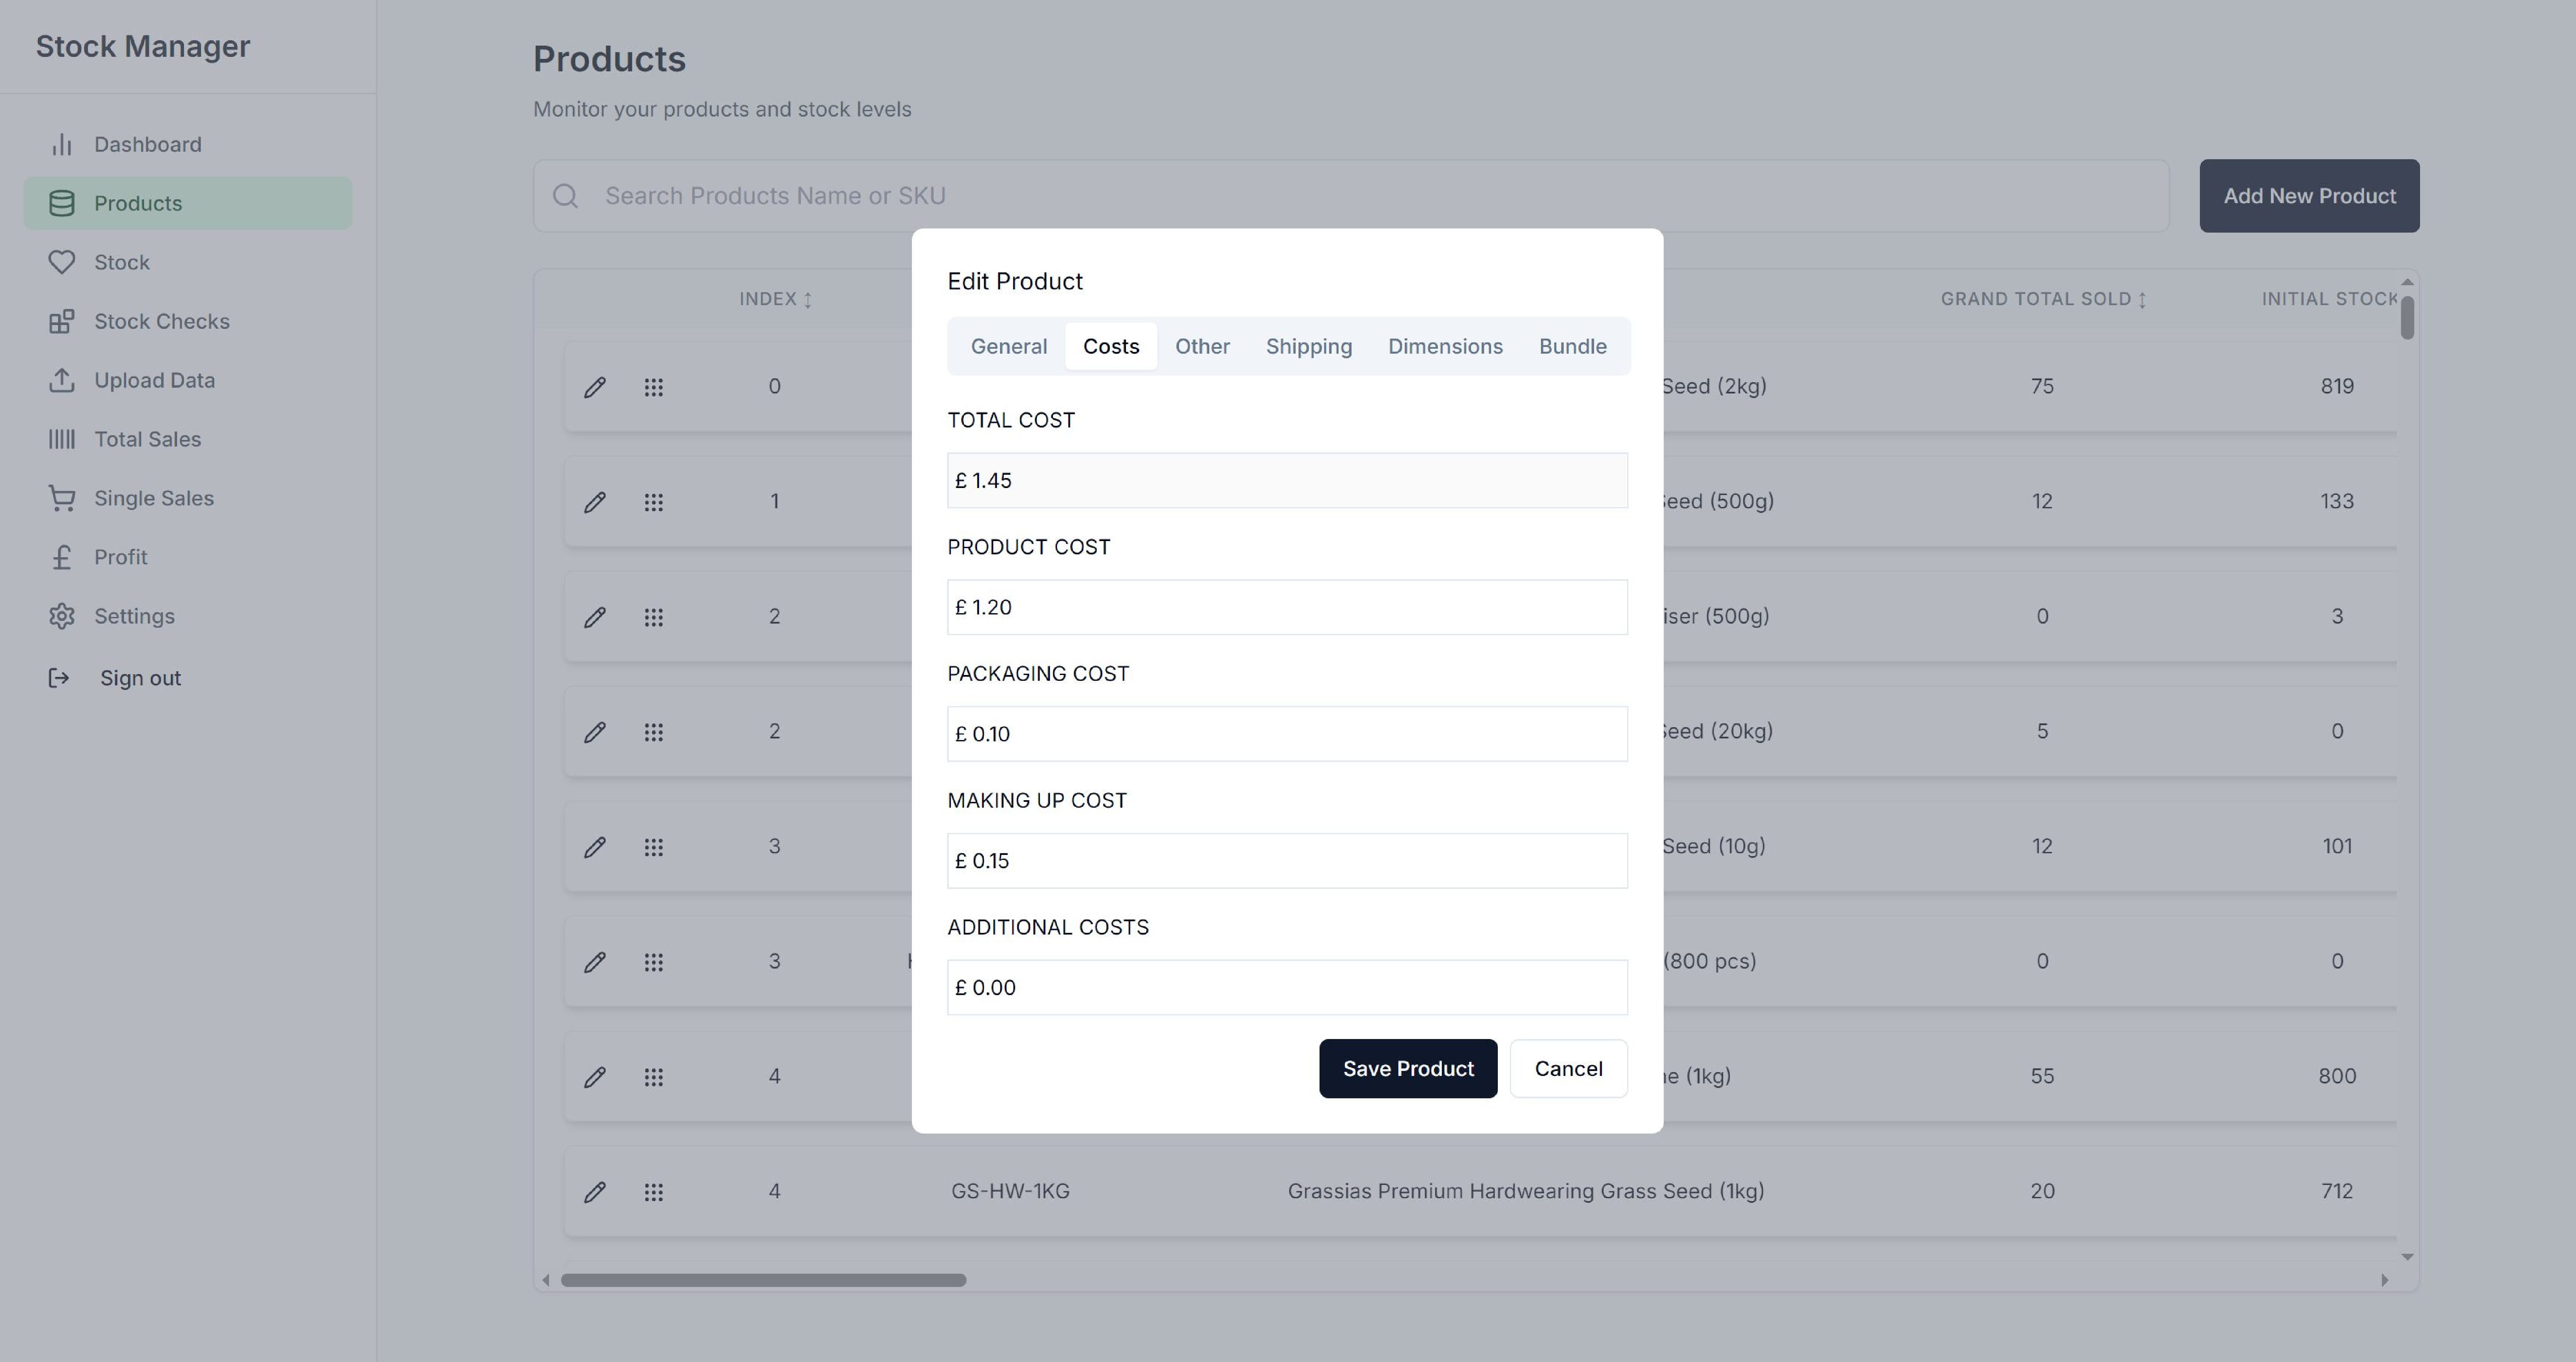Viewport: 2576px width, 1362px height.
Task: Switch to the Dimensions tab
Action: pos(1445,346)
